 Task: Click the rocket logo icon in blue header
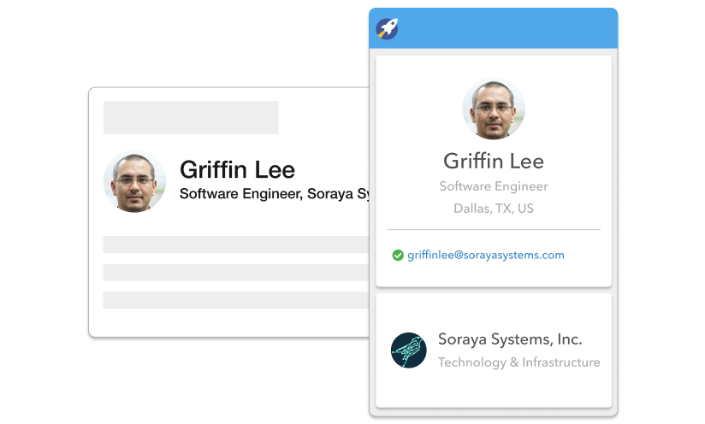pos(387,29)
